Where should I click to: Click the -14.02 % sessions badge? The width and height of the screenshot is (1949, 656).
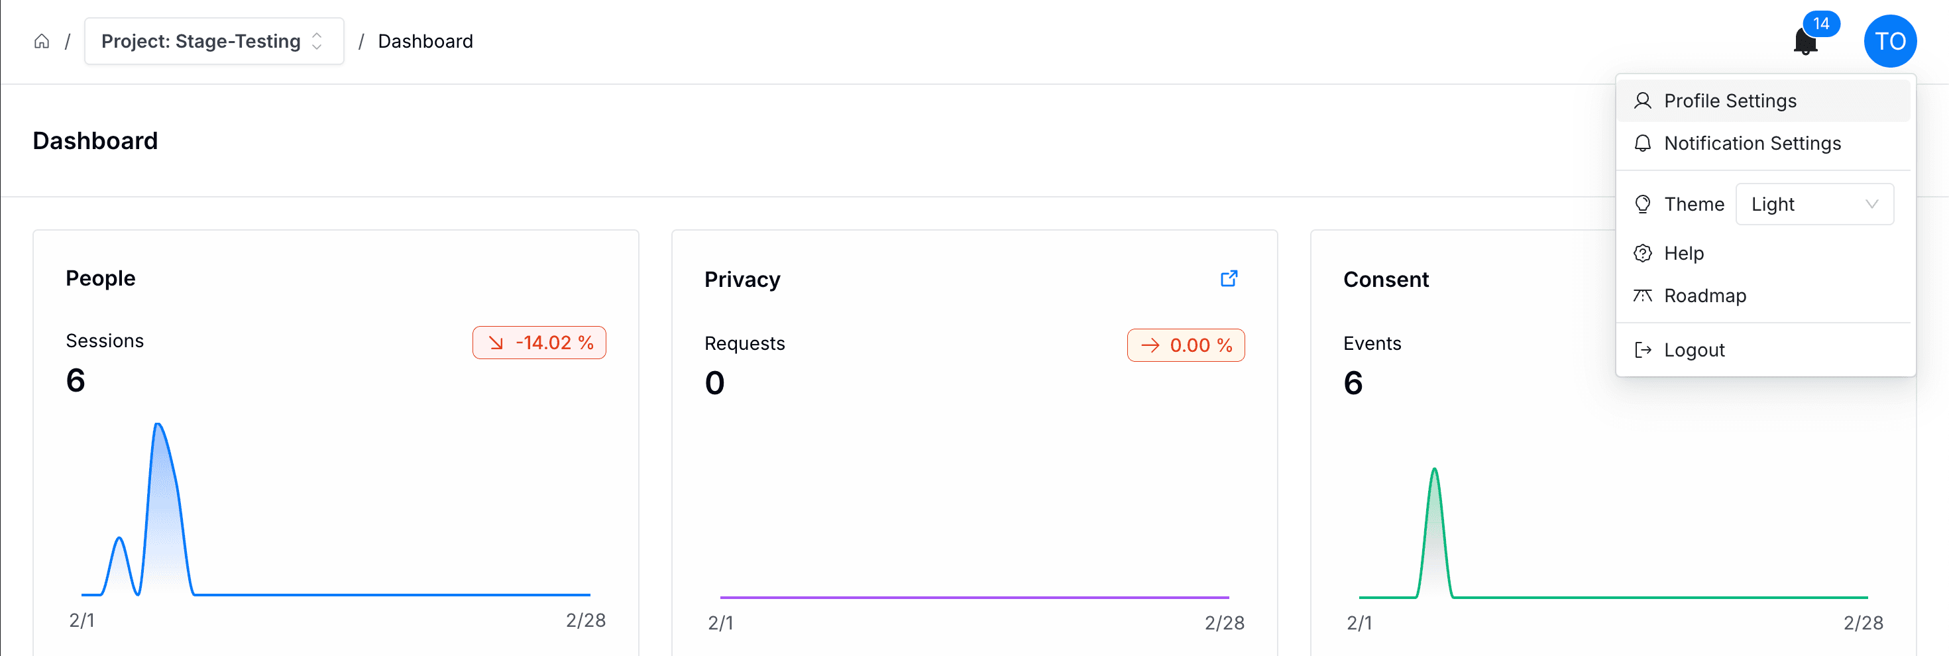(x=539, y=343)
